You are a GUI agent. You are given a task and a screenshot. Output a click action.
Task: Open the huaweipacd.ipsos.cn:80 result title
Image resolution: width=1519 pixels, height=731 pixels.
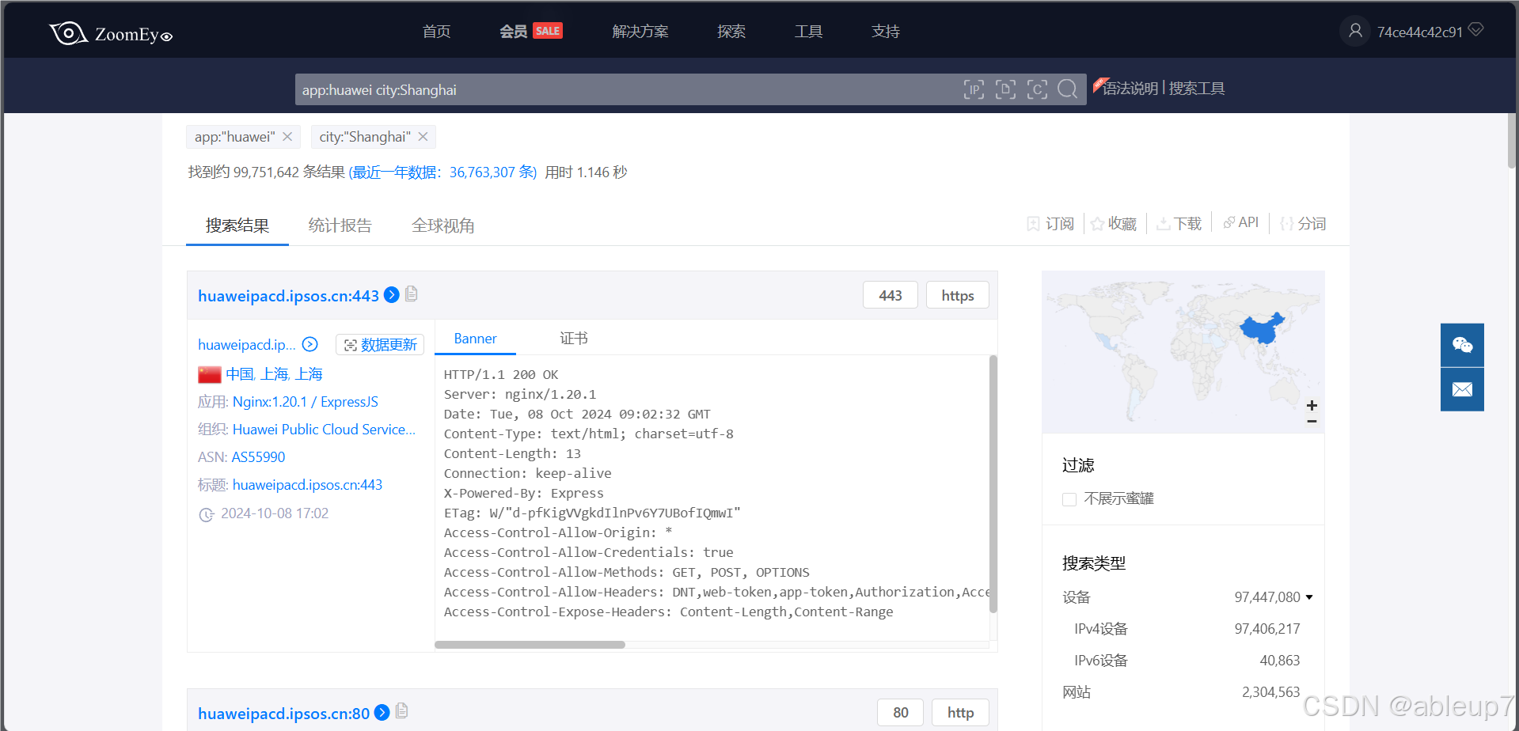[283, 714]
